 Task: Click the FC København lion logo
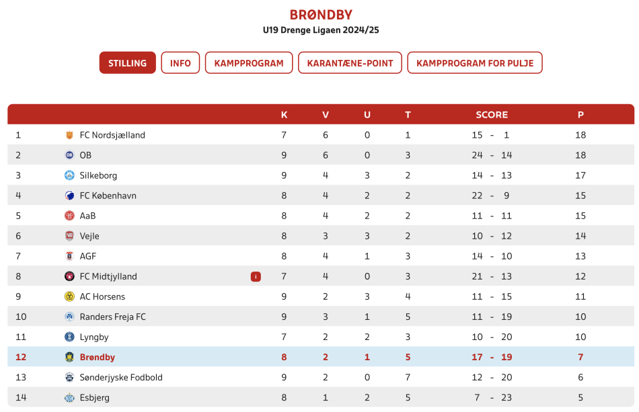70,196
